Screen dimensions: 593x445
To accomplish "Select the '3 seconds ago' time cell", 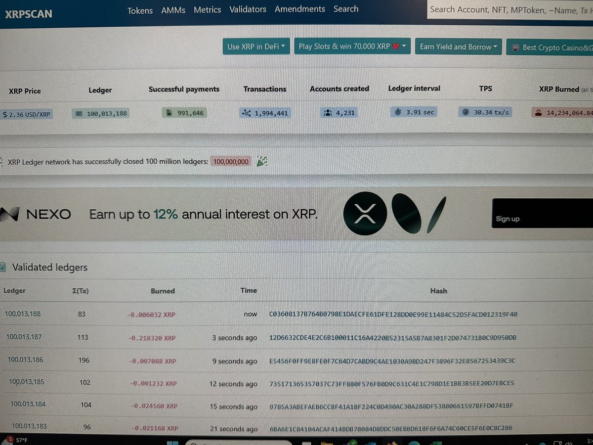I will (x=235, y=338).
